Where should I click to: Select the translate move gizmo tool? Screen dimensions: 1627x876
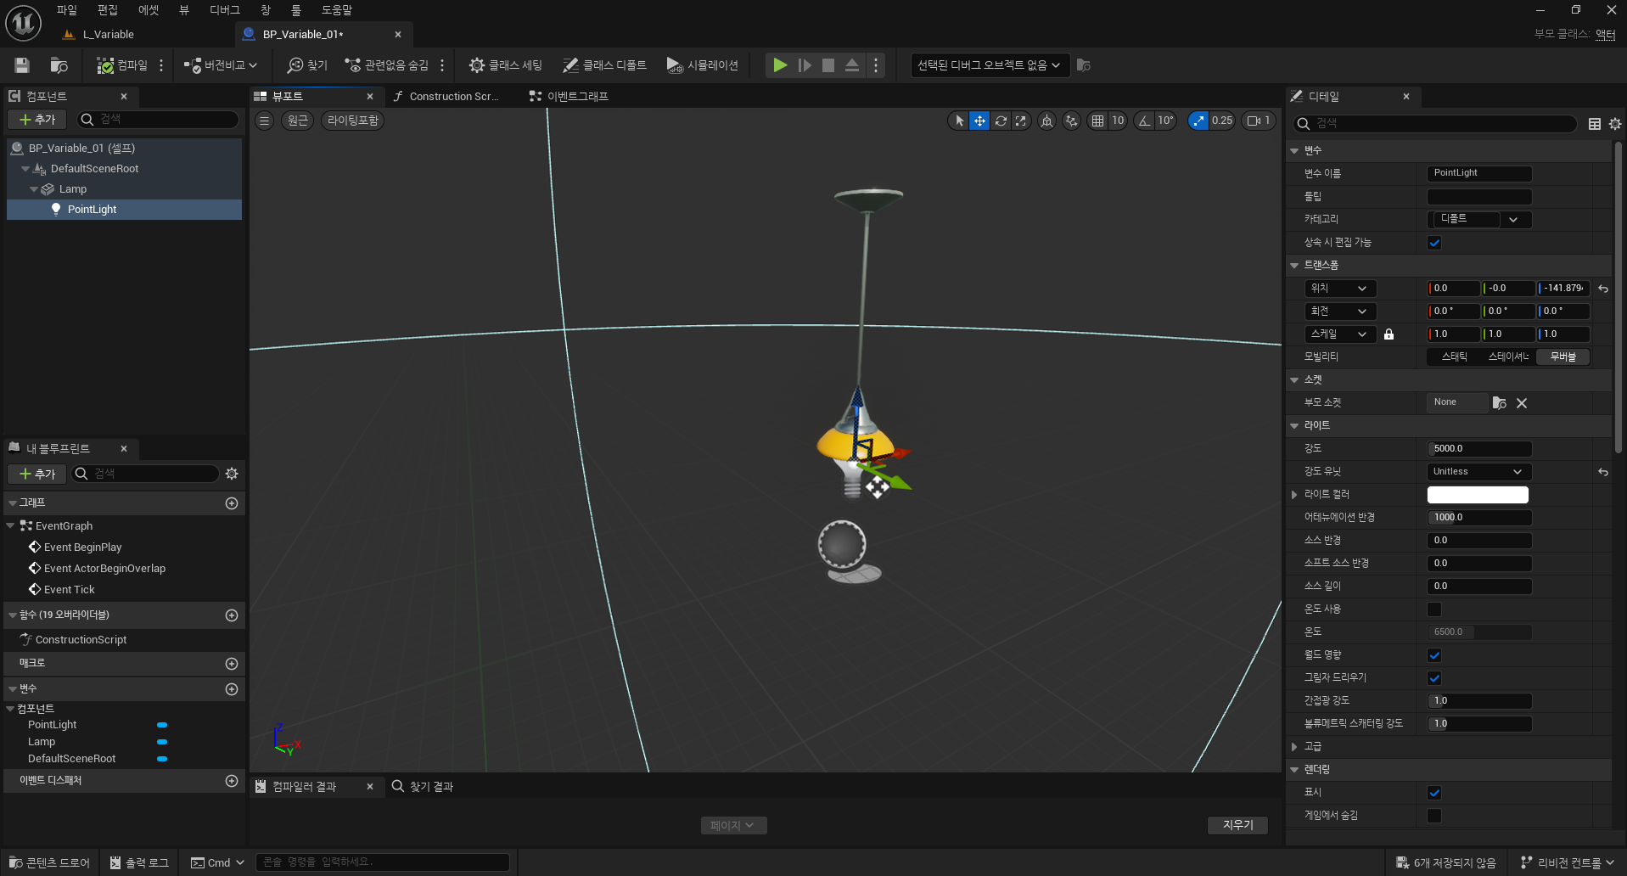point(979,121)
